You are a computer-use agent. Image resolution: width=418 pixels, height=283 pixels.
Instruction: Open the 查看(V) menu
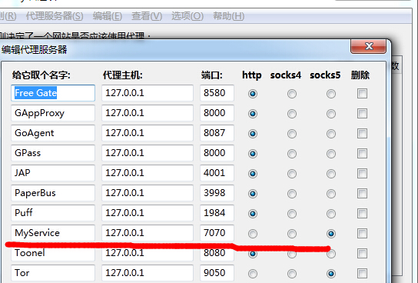147,16
